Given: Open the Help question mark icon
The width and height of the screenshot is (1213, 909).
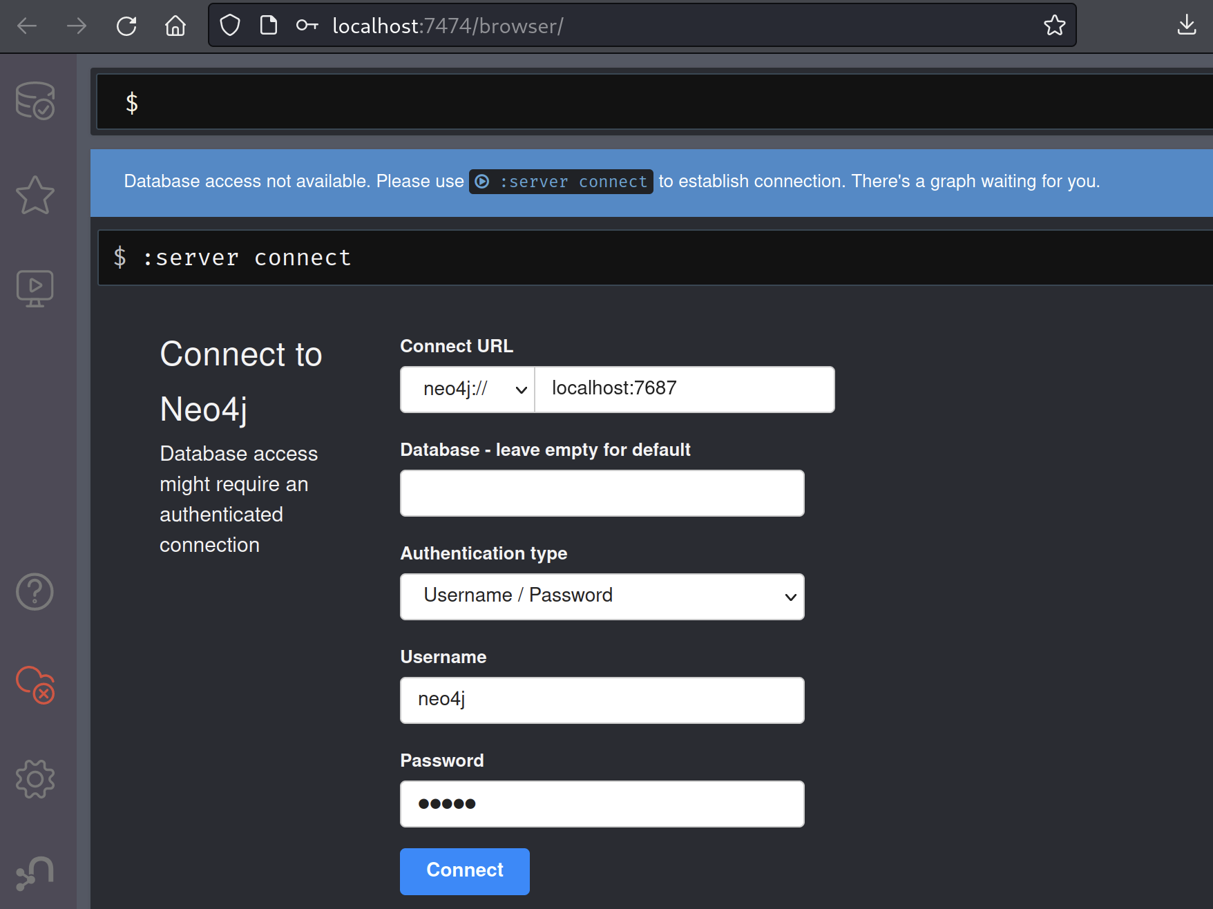Looking at the screenshot, I should 35,592.
